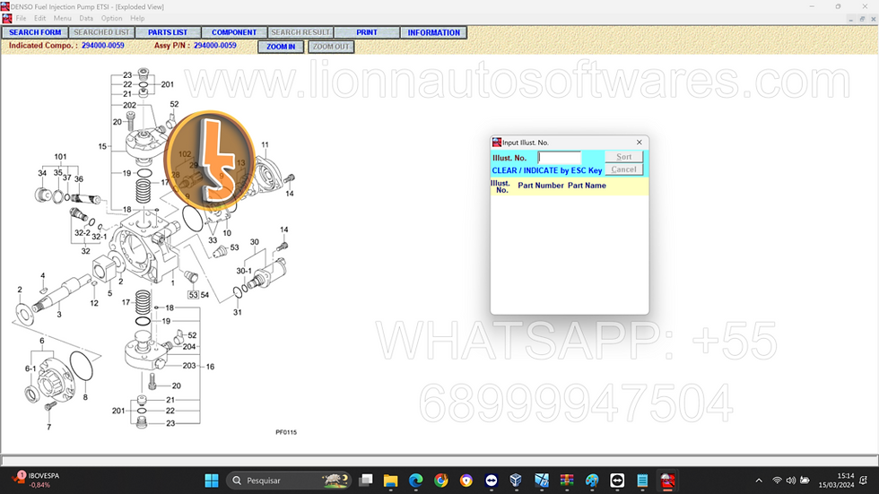The height and width of the screenshot is (494, 879).
Task: Click part label 30-1 in the diagram
Action: [243, 271]
